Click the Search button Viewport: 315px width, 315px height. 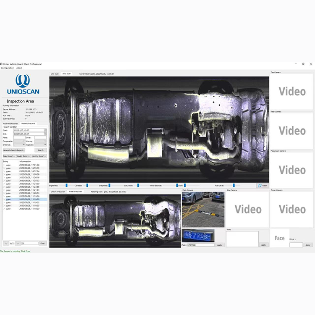point(41,150)
